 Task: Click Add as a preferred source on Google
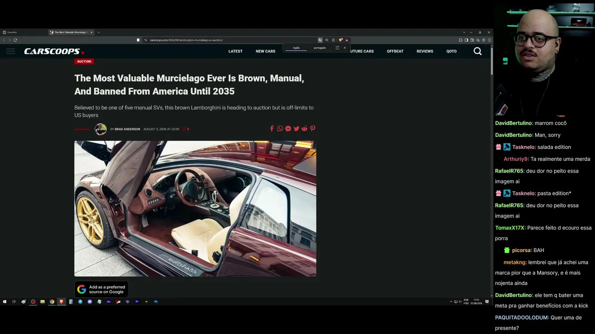pyautogui.click(x=101, y=289)
